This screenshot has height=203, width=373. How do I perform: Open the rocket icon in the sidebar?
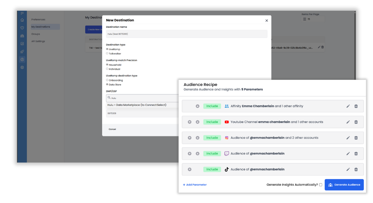pos(22,51)
